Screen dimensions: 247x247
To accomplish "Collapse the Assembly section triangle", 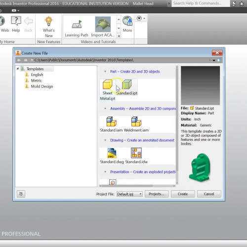I will [x=105, y=109].
